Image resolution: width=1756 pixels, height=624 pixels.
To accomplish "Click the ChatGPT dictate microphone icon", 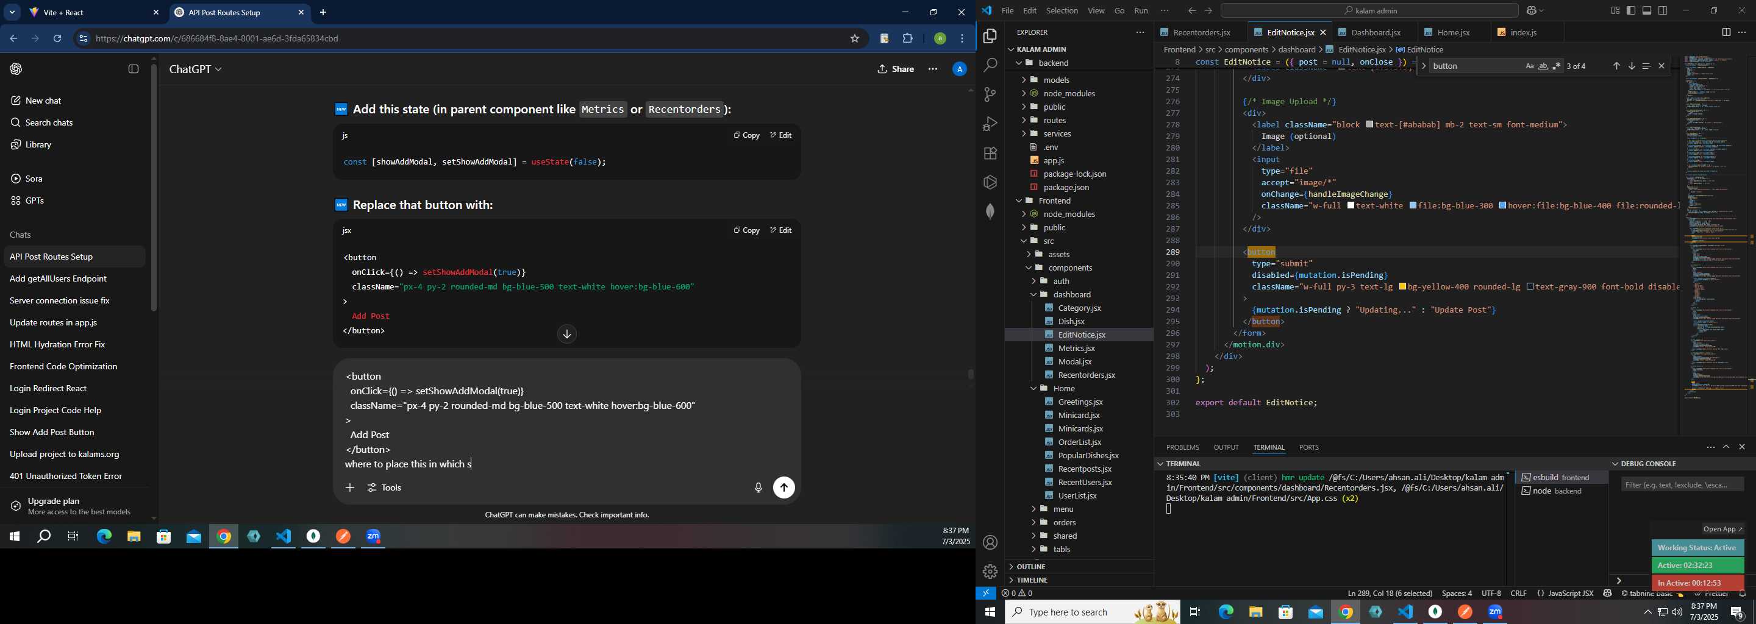I will pyautogui.click(x=757, y=487).
